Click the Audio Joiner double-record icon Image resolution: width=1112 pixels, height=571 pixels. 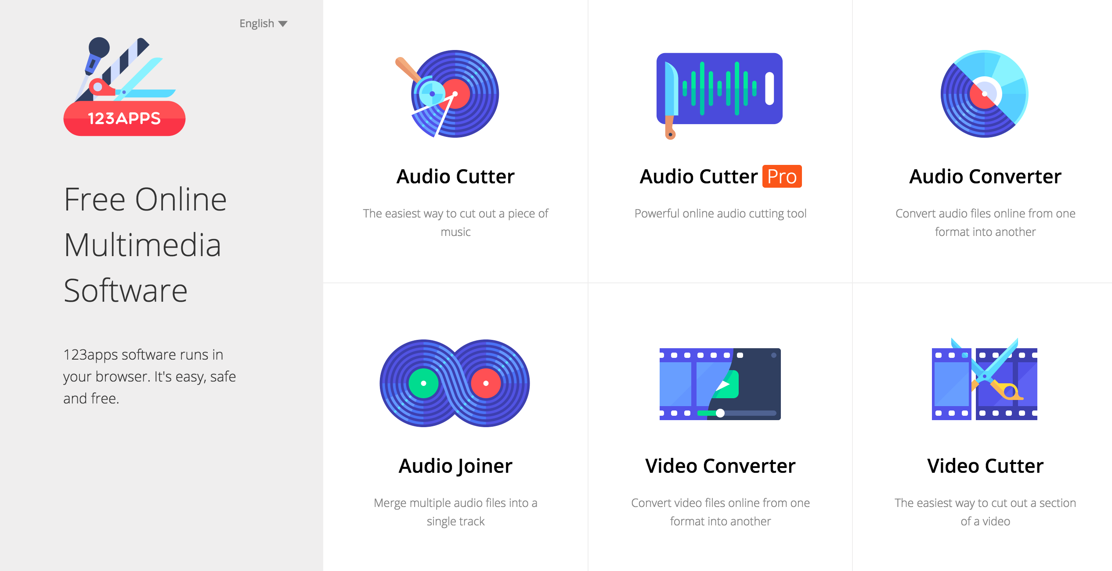(455, 383)
